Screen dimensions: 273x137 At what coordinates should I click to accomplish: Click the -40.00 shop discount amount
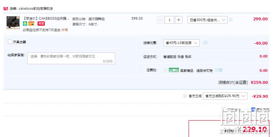260,43
